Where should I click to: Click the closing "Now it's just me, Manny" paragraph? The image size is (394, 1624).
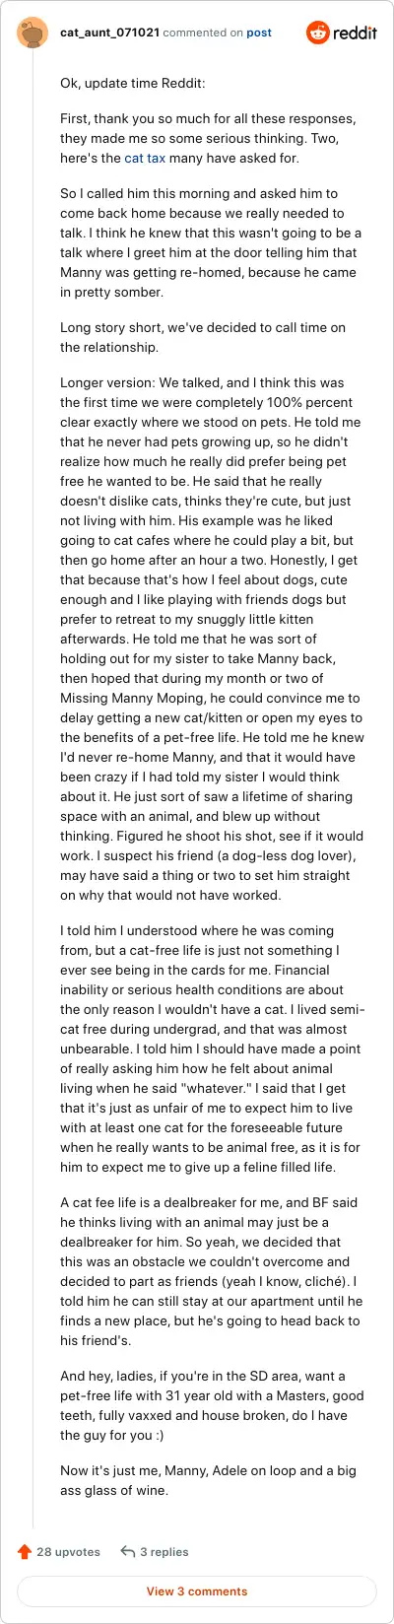coord(208,1480)
